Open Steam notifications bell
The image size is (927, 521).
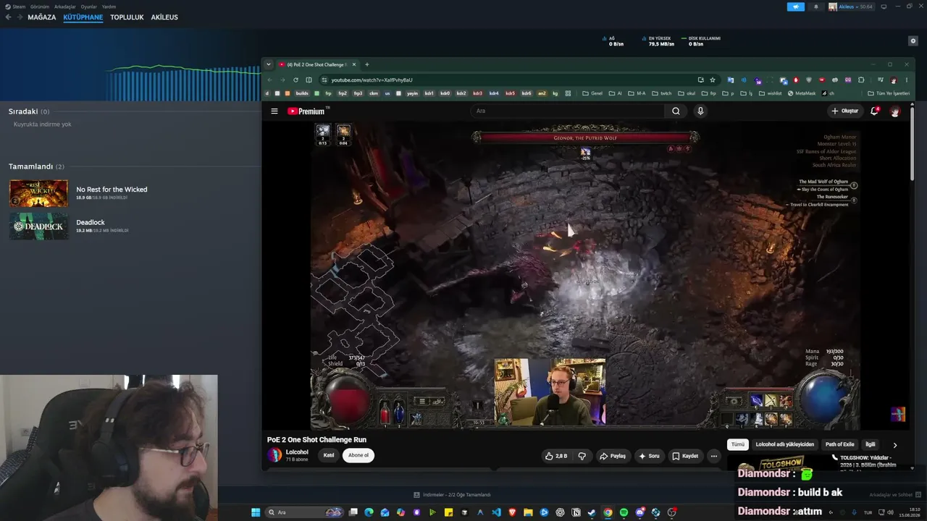point(816,7)
